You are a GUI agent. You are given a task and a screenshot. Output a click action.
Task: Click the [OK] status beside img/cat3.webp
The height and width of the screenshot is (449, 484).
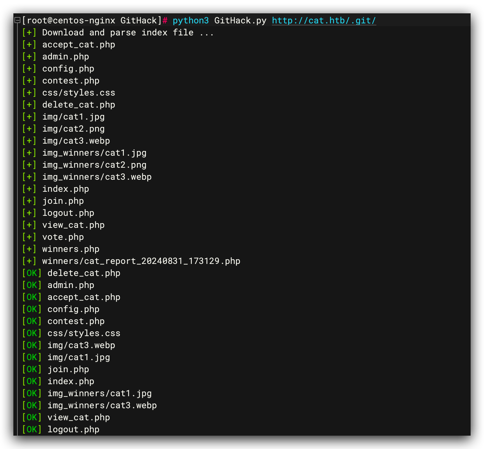click(x=32, y=345)
